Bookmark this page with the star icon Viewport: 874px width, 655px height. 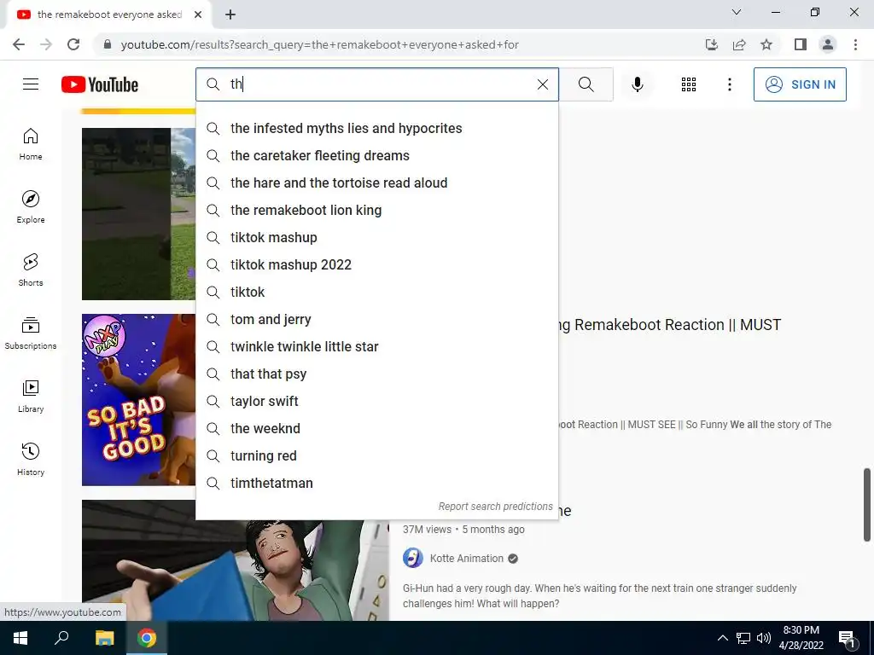[766, 44]
